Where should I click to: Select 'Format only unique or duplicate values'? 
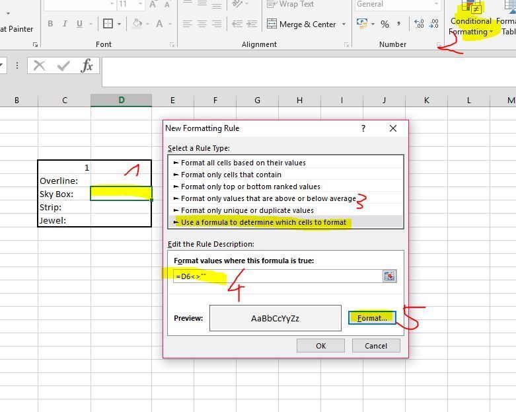point(285,210)
